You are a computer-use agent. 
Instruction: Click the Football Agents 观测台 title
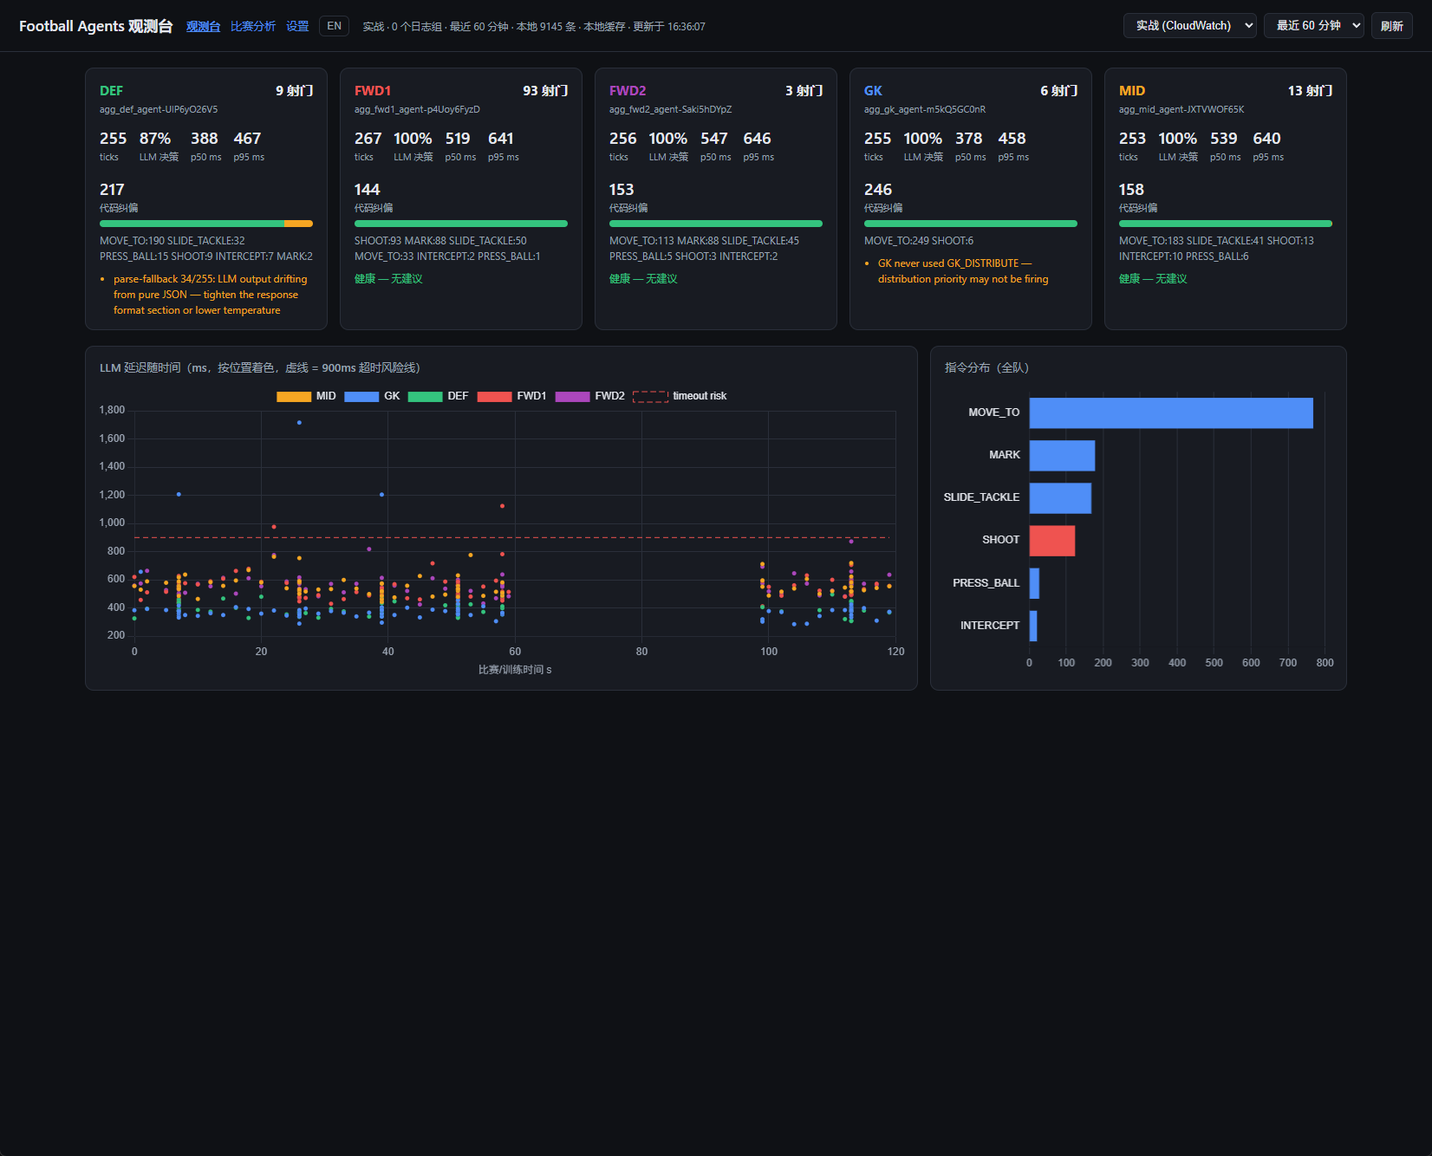tap(96, 26)
